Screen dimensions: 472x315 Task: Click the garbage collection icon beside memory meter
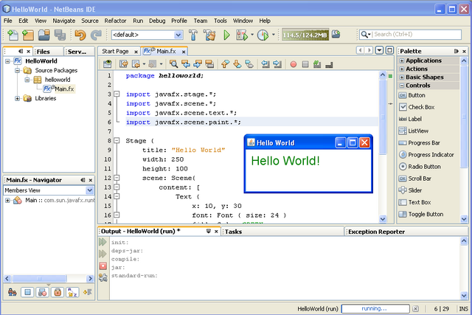coord(336,34)
